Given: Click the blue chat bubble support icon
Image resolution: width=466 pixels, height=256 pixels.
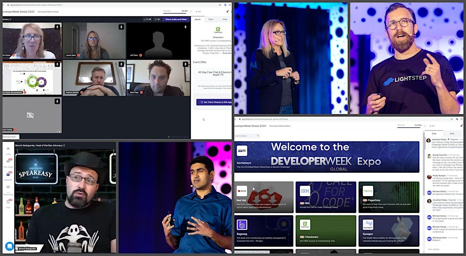Looking at the screenshot, I should (9, 246).
